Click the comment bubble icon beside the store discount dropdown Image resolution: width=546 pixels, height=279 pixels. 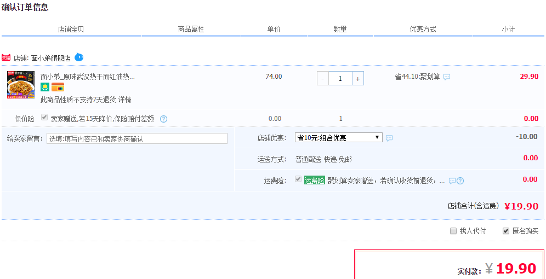389,138
